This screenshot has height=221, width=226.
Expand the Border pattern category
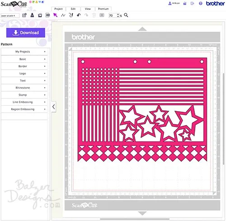[24, 66]
